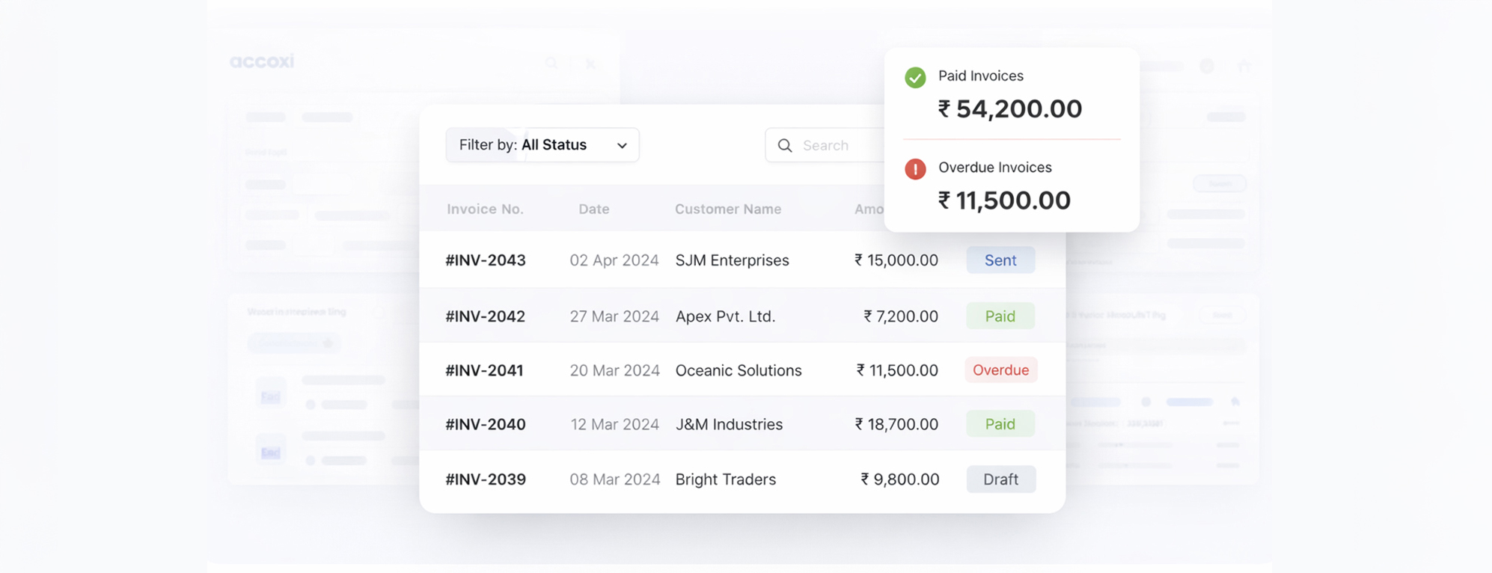Click the green Paid Invoices check icon
The width and height of the screenshot is (1492, 573).
[x=914, y=76]
